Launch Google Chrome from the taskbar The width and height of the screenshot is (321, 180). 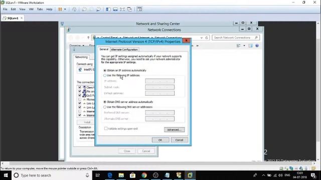(144, 175)
